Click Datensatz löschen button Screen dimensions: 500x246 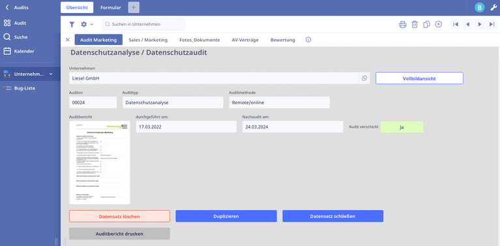(119, 216)
